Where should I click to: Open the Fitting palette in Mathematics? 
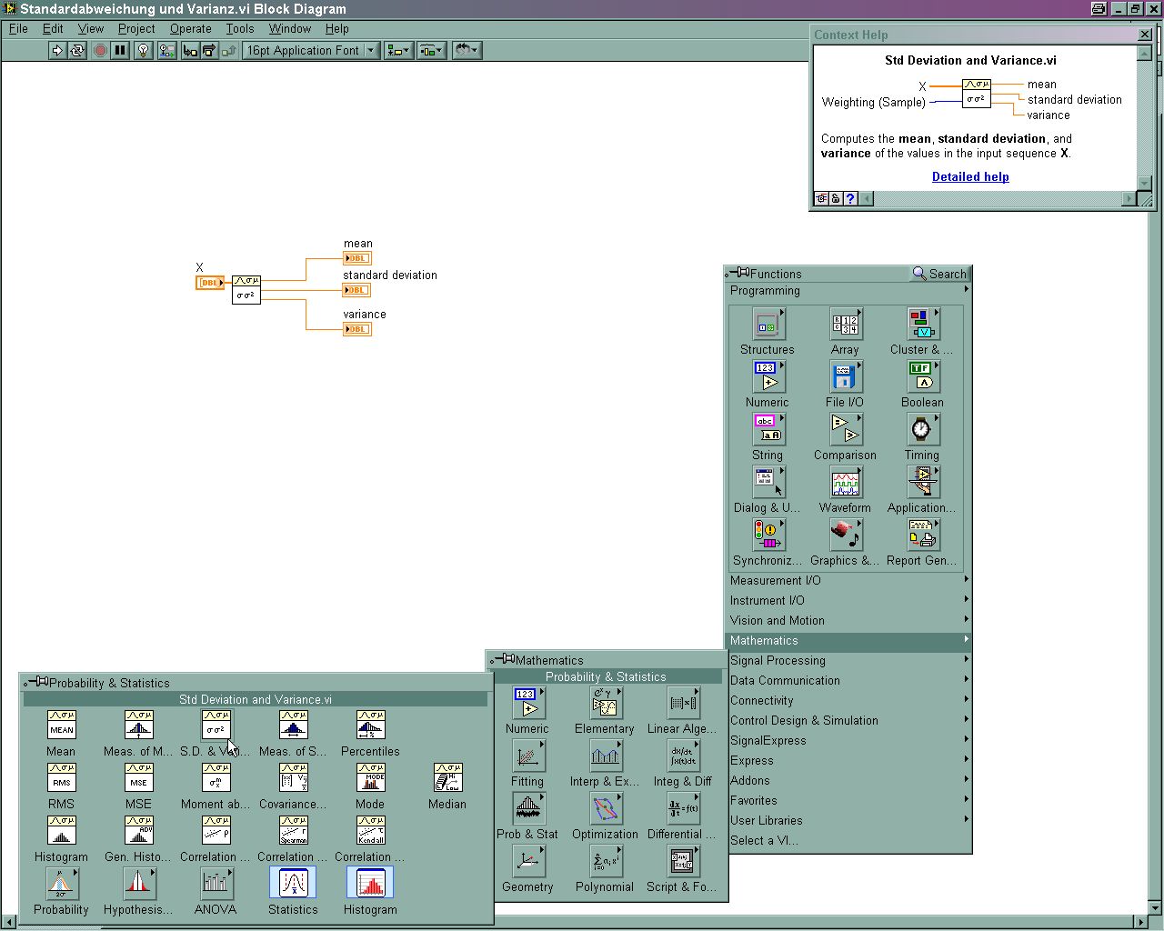[x=527, y=756]
